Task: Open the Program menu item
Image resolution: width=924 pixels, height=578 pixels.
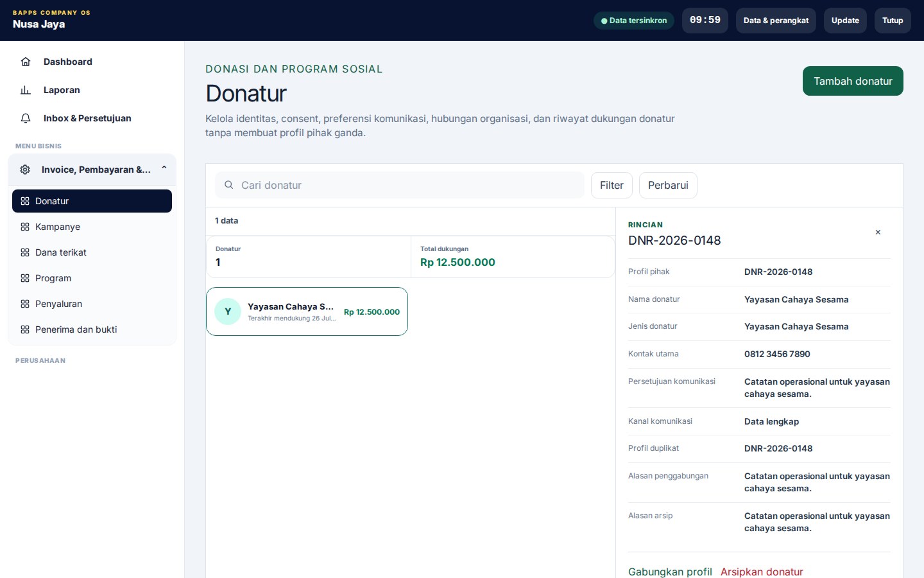Action: click(x=92, y=278)
